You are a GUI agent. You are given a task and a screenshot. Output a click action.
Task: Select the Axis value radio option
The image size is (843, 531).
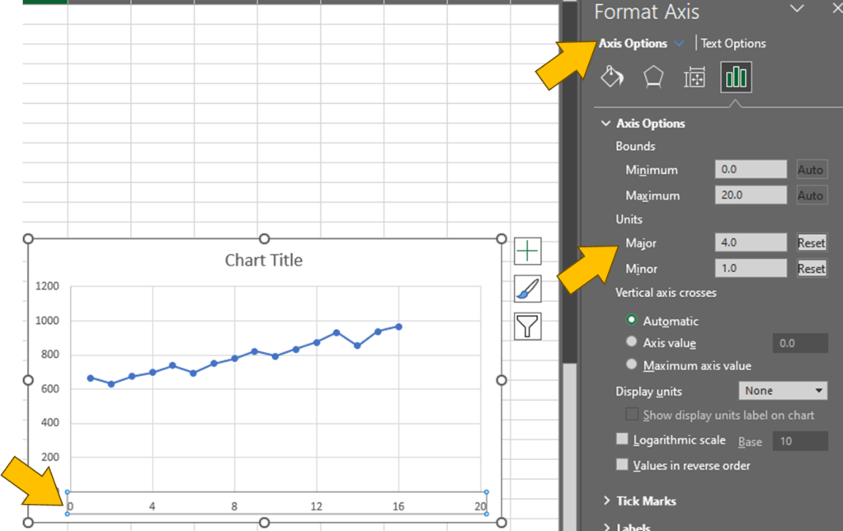click(632, 342)
